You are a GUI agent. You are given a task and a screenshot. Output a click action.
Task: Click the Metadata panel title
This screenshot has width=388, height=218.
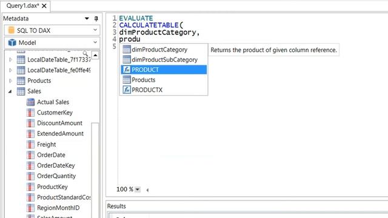click(16, 19)
